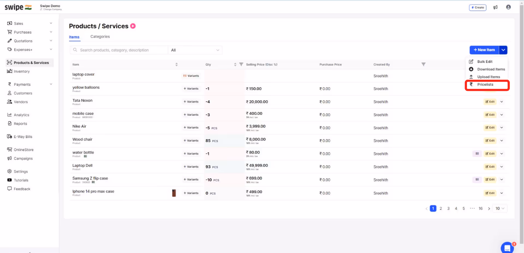Image resolution: width=524 pixels, height=253 pixels.
Task: Open the page size 10 dropdown
Action: (500, 208)
